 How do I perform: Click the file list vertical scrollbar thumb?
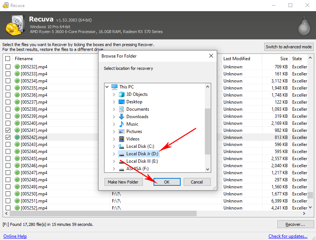pyautogui.click(x=310, y=195)
